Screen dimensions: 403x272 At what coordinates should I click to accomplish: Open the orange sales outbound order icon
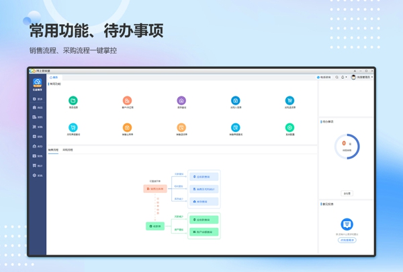click(x=127, y=127)
